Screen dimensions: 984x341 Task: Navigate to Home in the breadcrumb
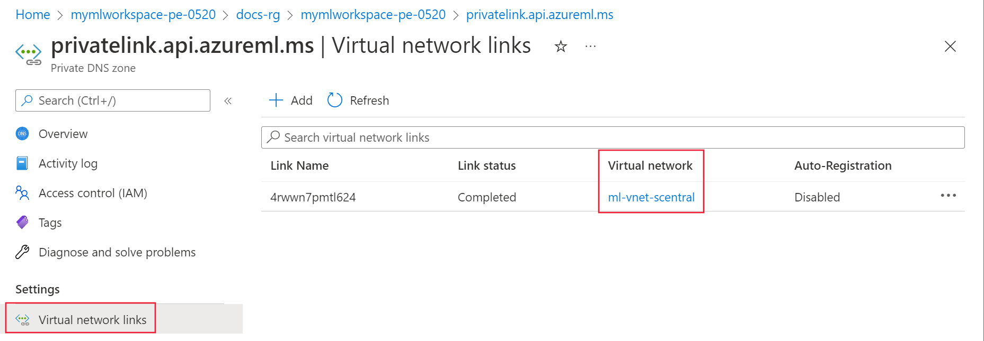33,14
